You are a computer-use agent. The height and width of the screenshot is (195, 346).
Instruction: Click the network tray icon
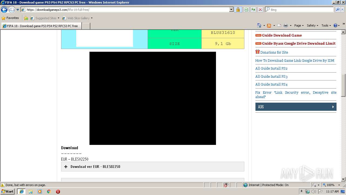coord(308,191)
